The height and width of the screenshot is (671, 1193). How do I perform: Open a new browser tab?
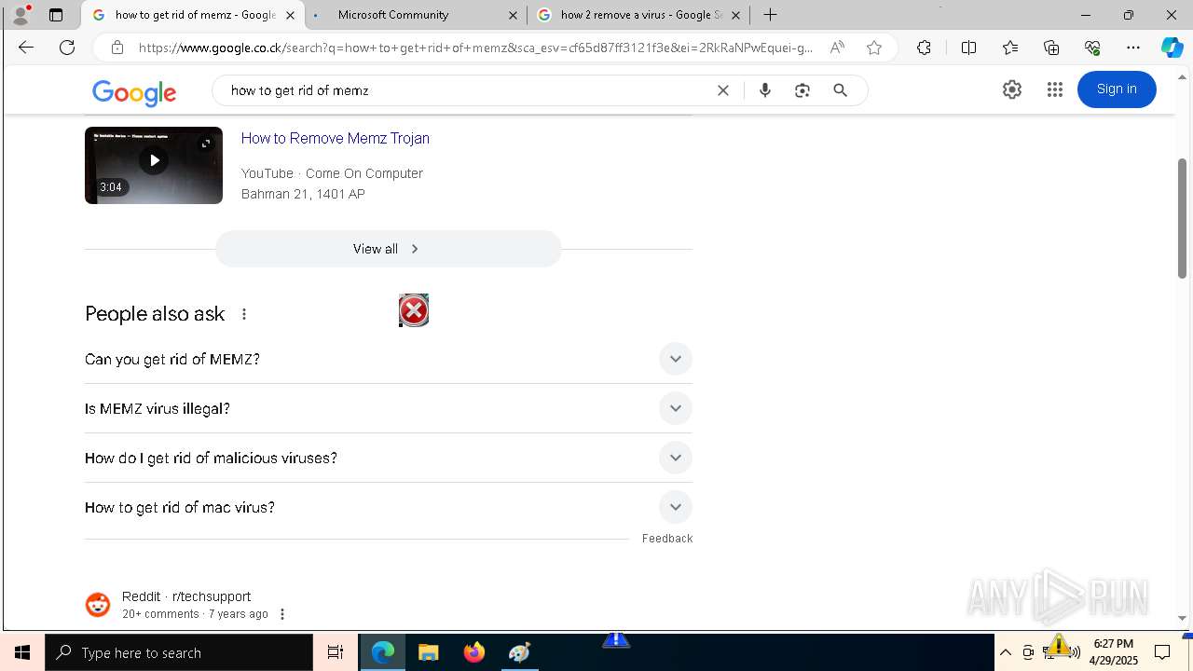click(771, 15)
